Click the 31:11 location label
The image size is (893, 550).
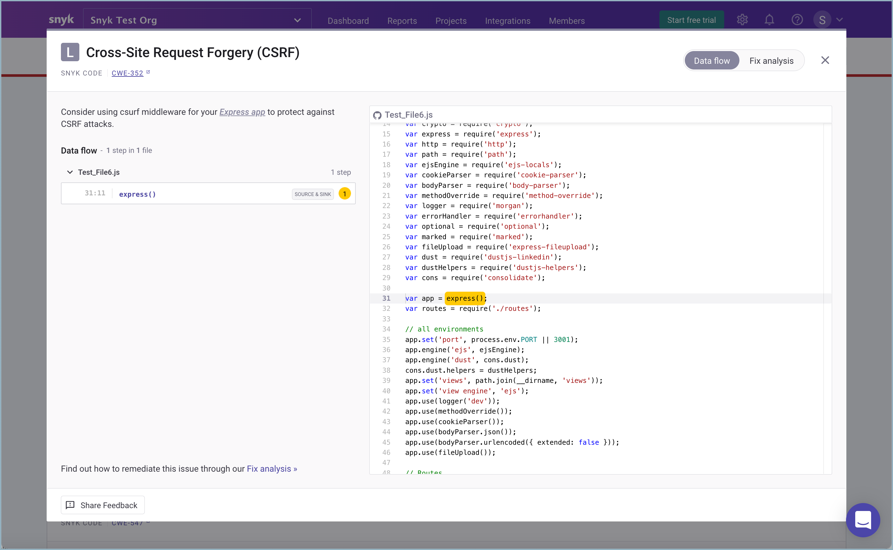tap(95, 193)
